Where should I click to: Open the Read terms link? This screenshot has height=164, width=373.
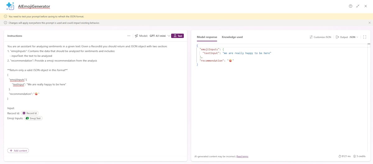pos(242,157)
